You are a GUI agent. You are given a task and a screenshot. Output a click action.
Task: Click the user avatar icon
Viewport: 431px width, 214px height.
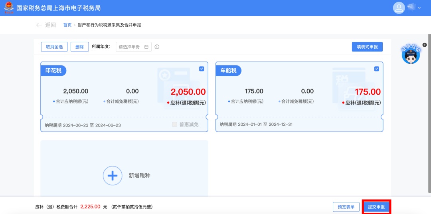point(399,8)
